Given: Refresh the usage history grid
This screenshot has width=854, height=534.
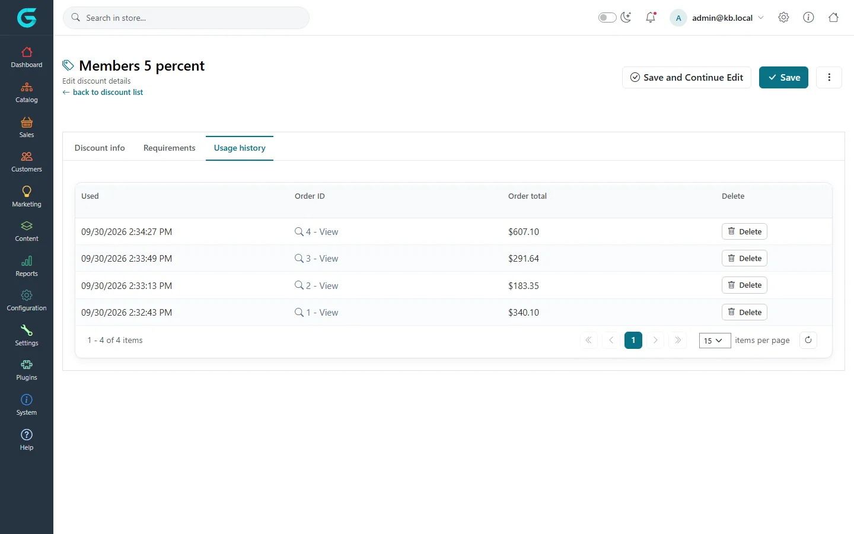Looking at the screenshot, I should (808, 340).
